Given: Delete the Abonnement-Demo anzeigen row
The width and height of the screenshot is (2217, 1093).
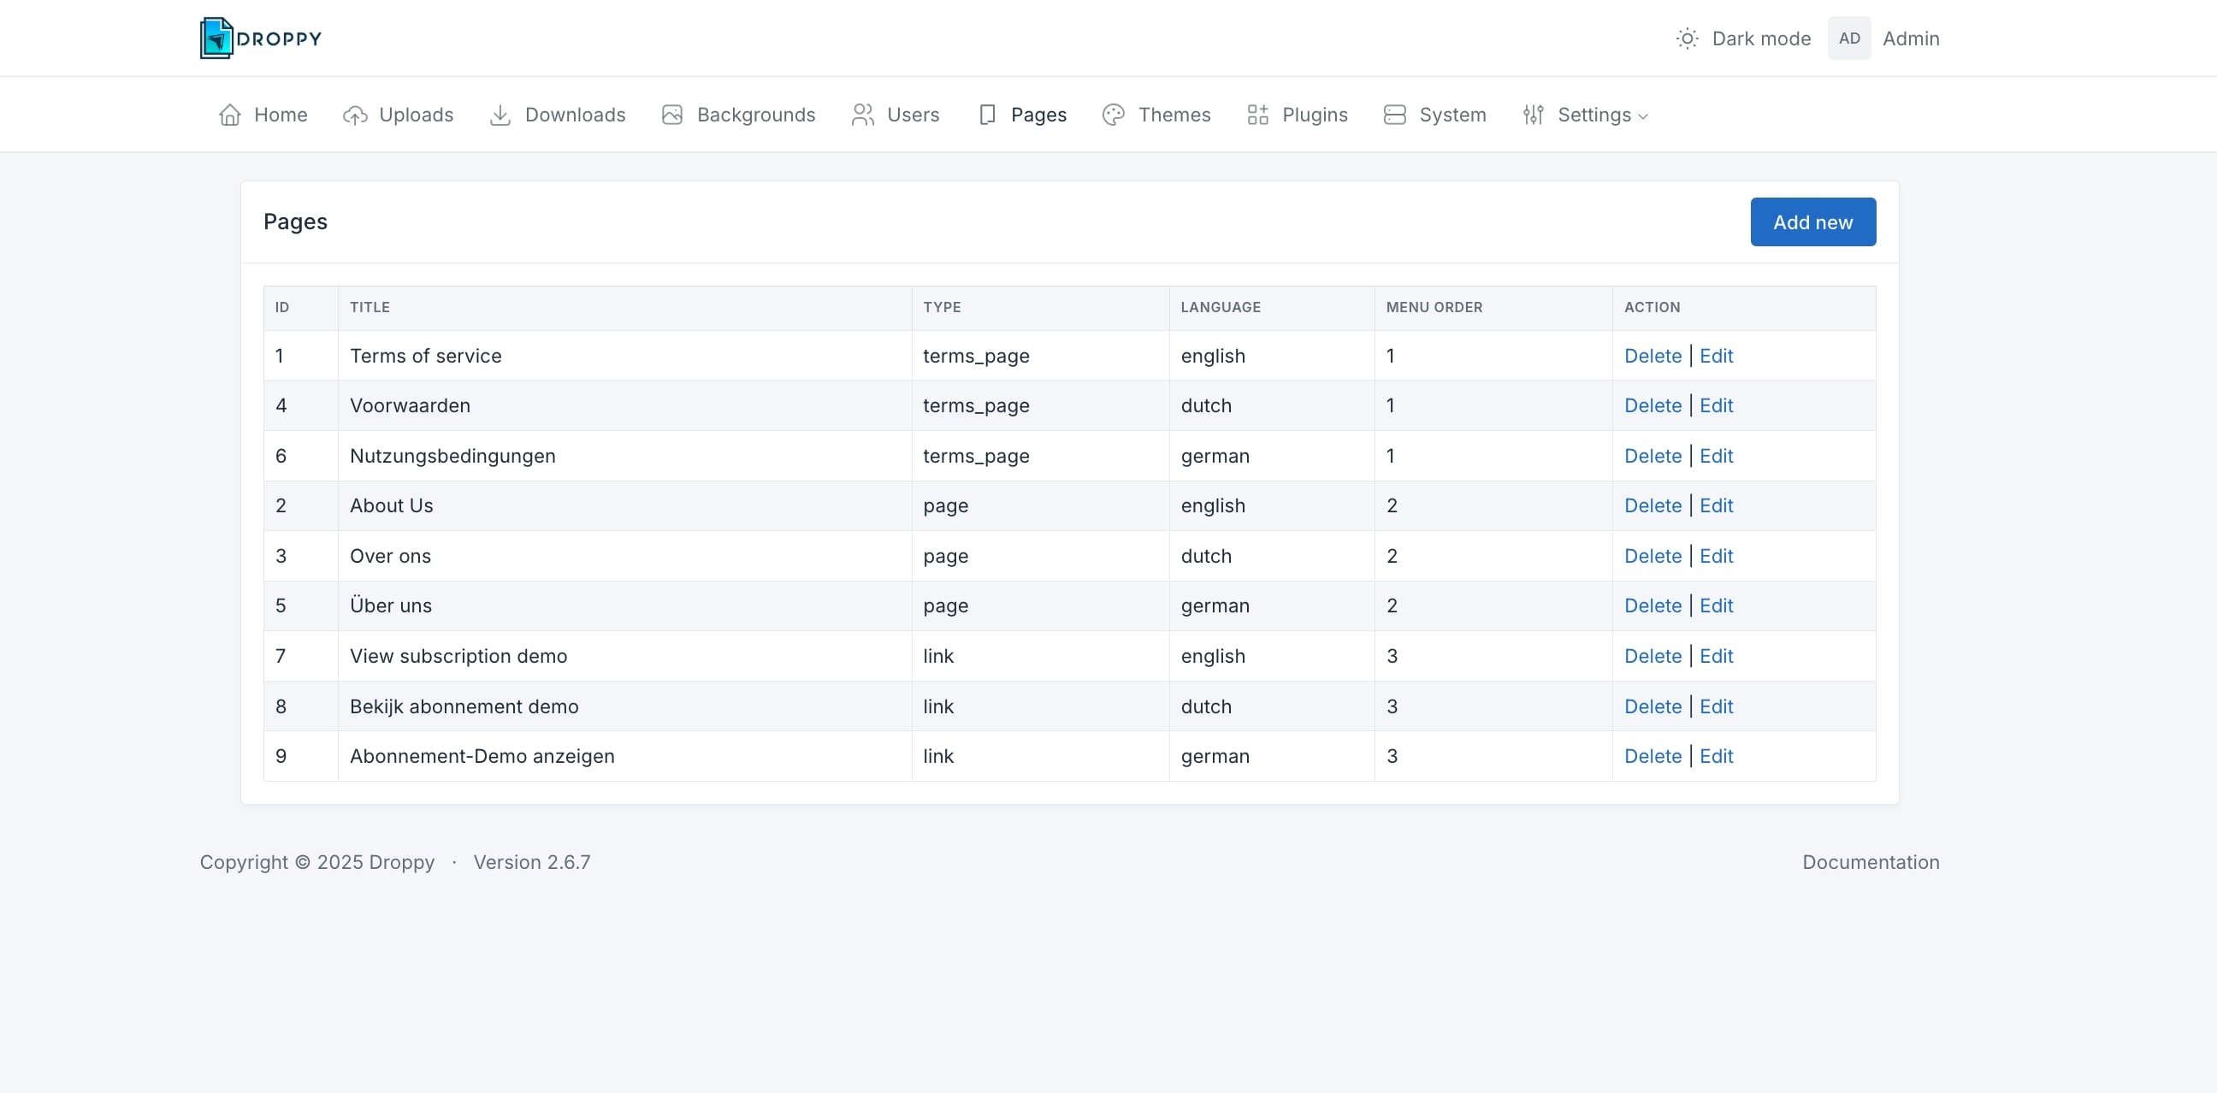Looking at the screenshot, I should (1652, 756).
